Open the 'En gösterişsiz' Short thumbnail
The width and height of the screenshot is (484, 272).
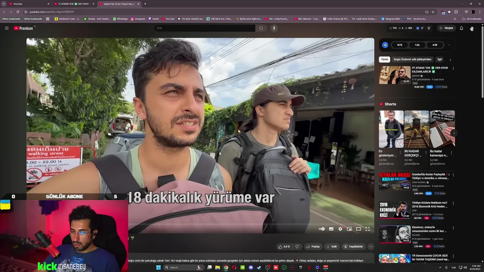point(391,129)
